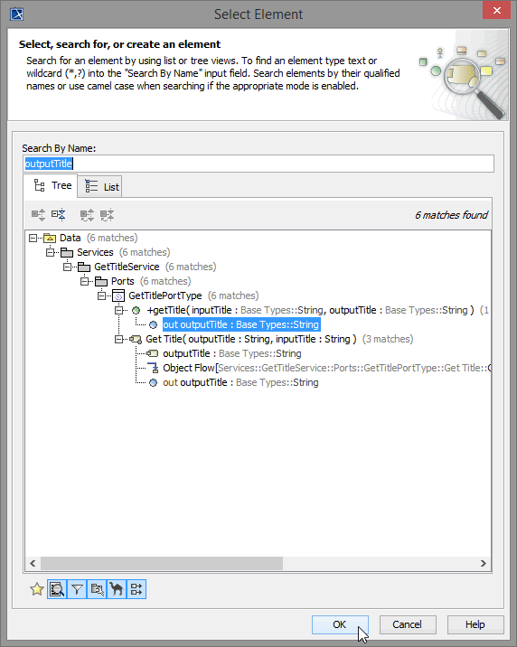The height and width of the screenshot is (647, 517).
Task: Click the Expand All tree icon
Action: tap(38, 214)
